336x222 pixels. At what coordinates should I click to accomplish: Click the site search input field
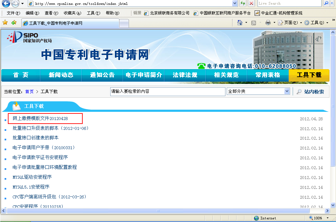[167, 91]
